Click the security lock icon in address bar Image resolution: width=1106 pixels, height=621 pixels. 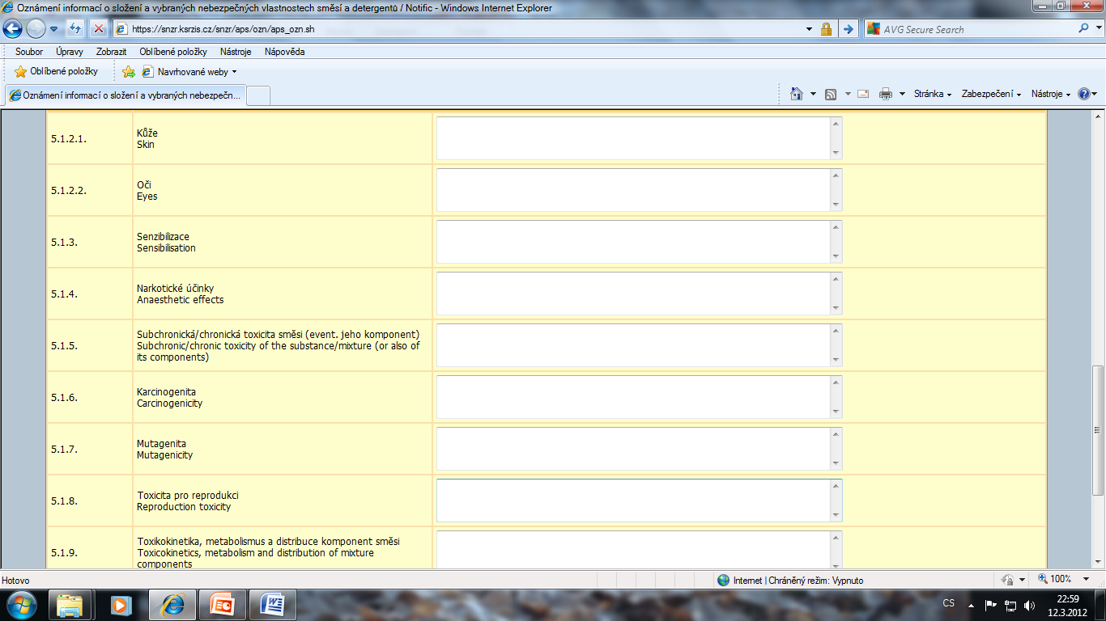point(826,29)
